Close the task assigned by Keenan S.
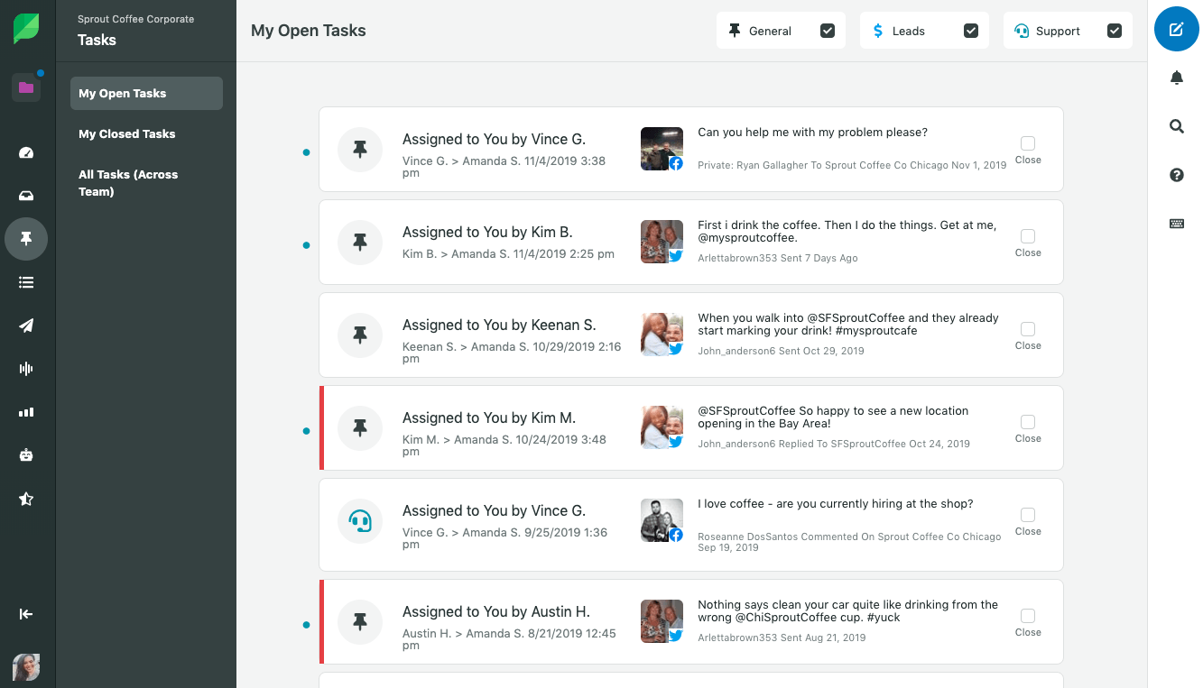 [x=1028, y=329]
